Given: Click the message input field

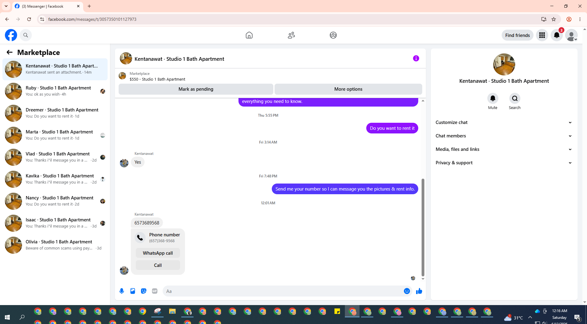Looking at the screenshot, I should (x=284, y=291).
